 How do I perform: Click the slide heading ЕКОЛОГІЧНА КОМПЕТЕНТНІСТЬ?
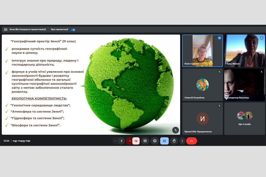point(39,99)
